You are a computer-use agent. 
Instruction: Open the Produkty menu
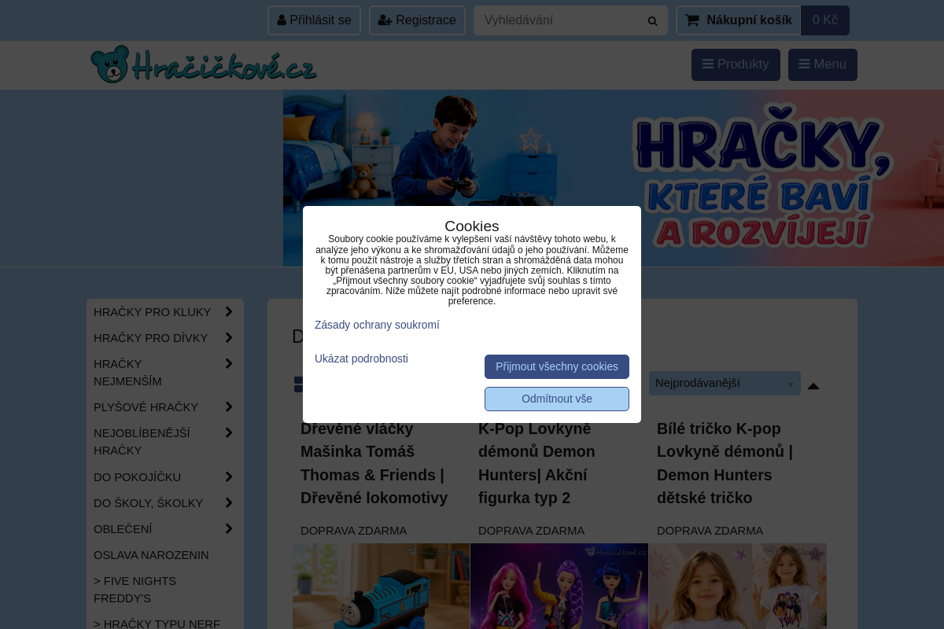coord(736,64)
